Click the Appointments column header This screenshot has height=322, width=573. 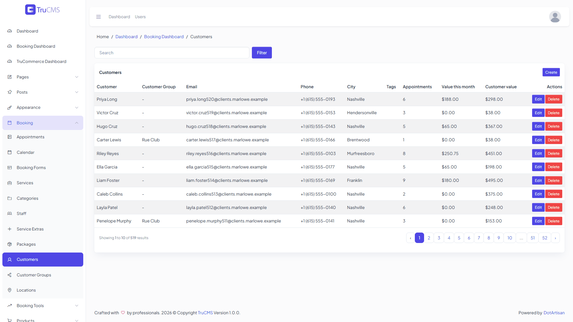(x=417, y=87)
